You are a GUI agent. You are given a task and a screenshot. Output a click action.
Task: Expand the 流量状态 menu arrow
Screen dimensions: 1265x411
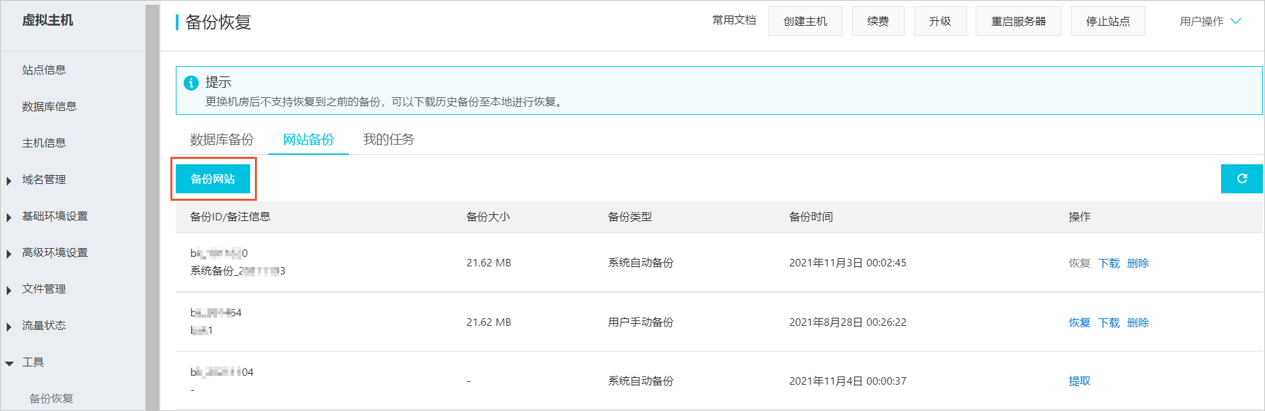tap(9, 327)
